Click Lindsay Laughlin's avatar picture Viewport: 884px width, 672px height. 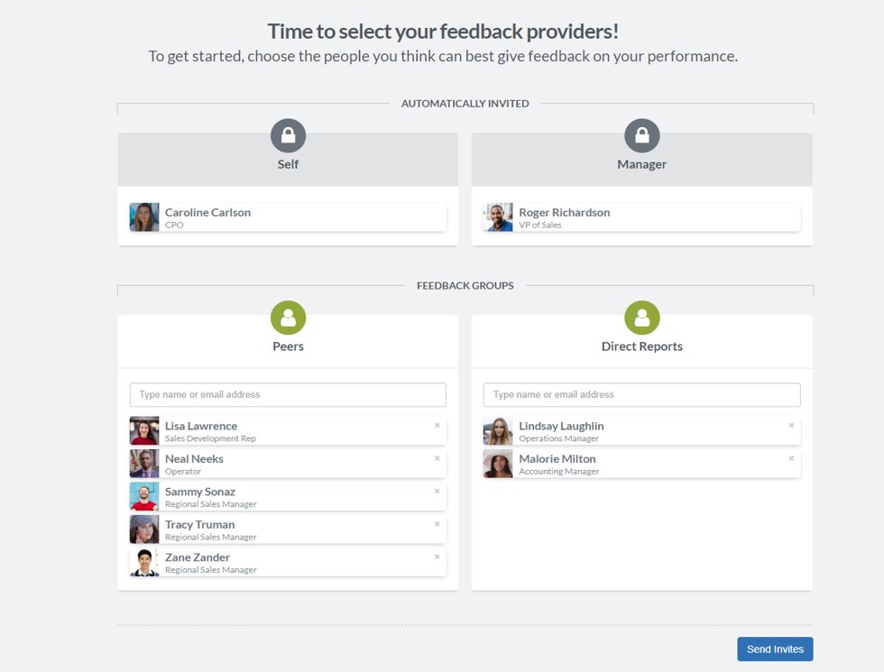click(497, 430)
